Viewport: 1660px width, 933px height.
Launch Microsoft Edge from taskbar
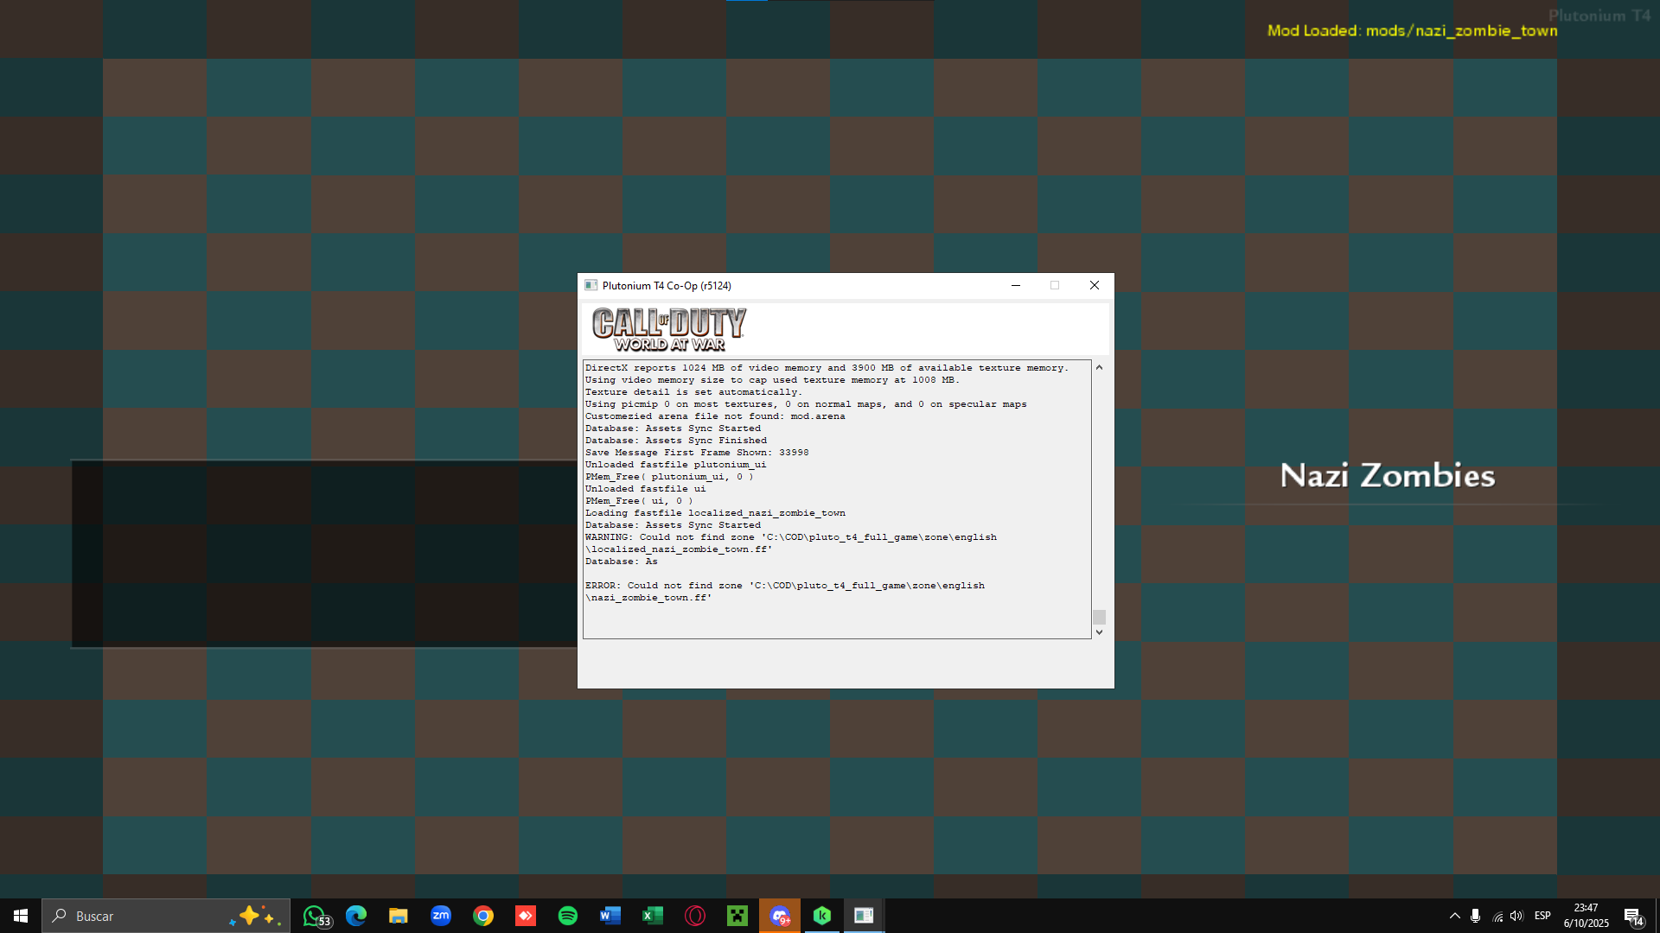[x=356, y=916]
